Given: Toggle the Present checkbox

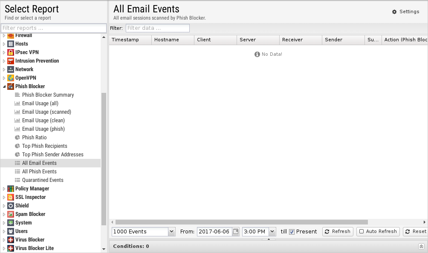Looking at the screenshot, I should pyautogui.click(x=292, y=232).
